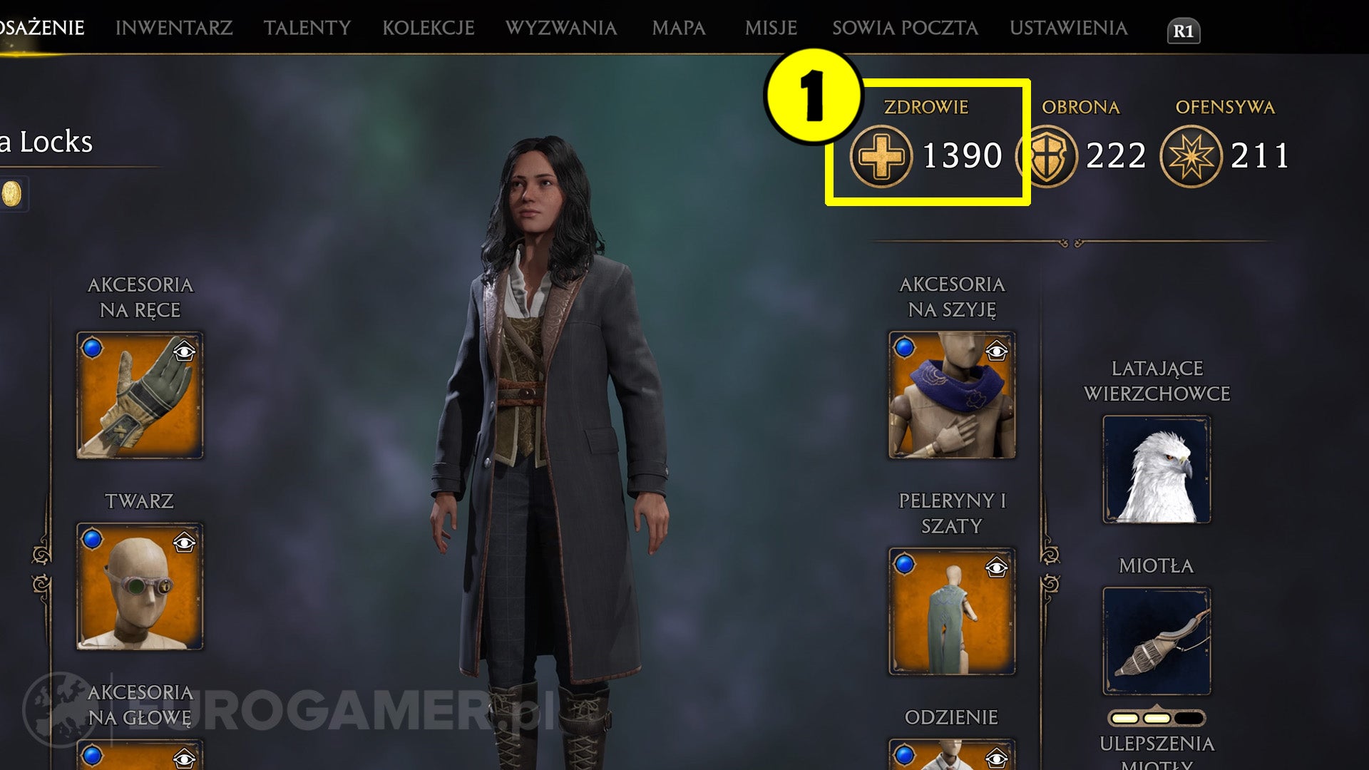Select the gloves gear slot
1369x770 pixels.
pyautogui.click(x=140, y=395)
